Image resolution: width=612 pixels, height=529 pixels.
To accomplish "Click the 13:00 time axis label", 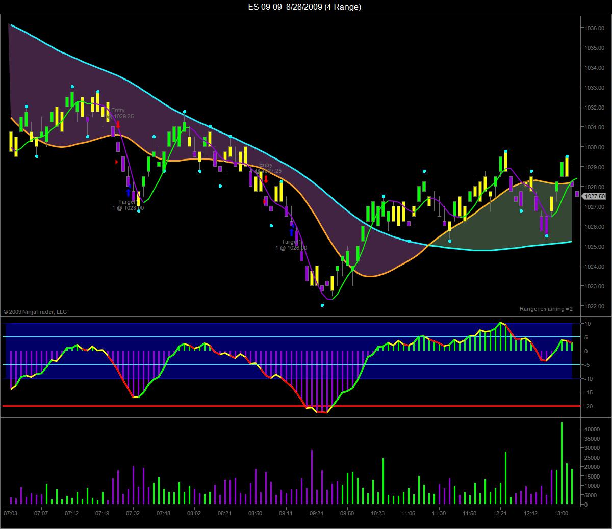I will pyautogui.click(x=562, y=513).
